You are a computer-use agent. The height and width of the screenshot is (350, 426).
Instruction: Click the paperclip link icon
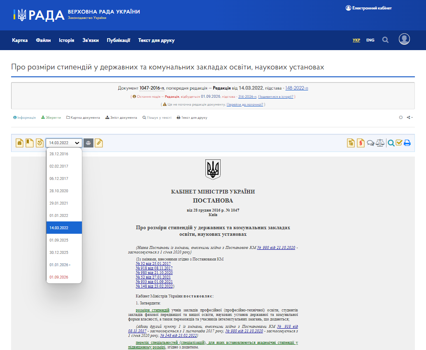(x=98, y=143)
